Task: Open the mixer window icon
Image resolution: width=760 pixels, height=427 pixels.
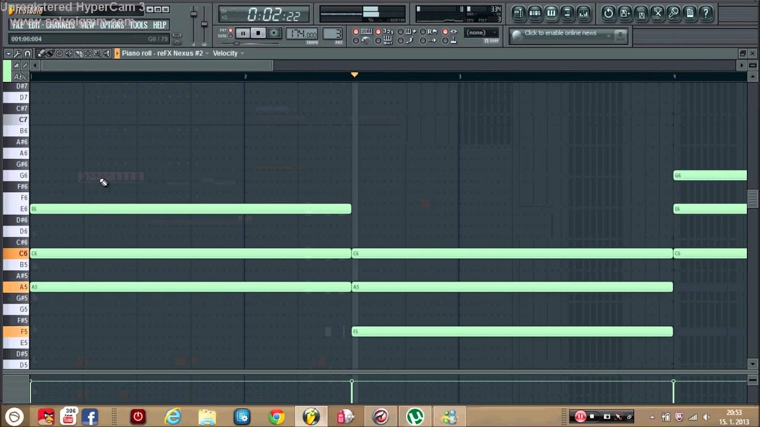Action: click(584, 13)
